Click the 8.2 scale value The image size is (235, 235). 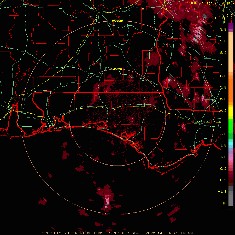223,52
